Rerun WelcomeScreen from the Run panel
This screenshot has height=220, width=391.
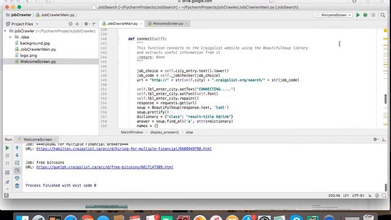point(7,148)
